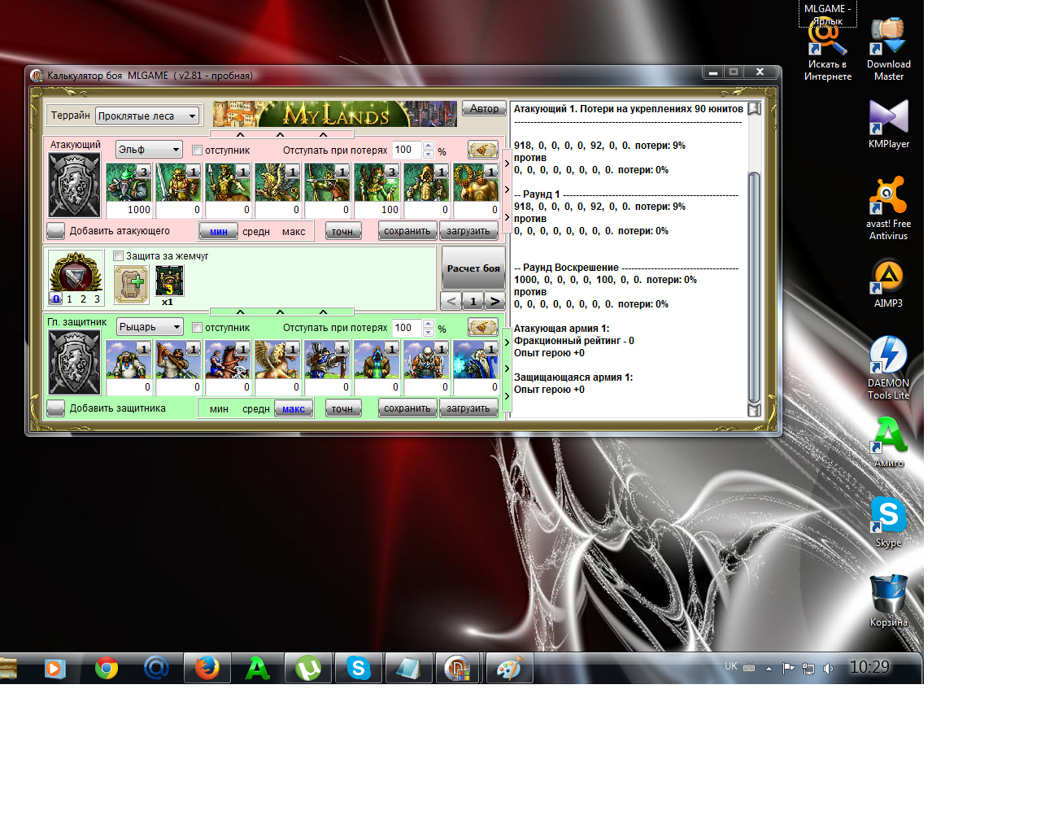Click the attacker's elf archer unit icon
The height and width of the screenshot is (833, 1041).
pyautogui.click(x=327, y=182)
